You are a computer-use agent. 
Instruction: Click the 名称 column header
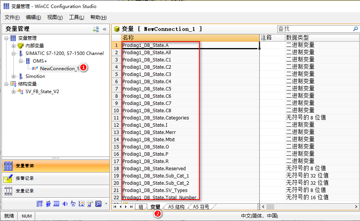click(x=190, y=38)
